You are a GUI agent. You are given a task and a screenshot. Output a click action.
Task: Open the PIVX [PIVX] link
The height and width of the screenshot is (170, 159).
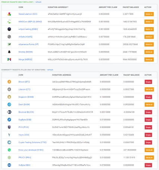[24, 127]
